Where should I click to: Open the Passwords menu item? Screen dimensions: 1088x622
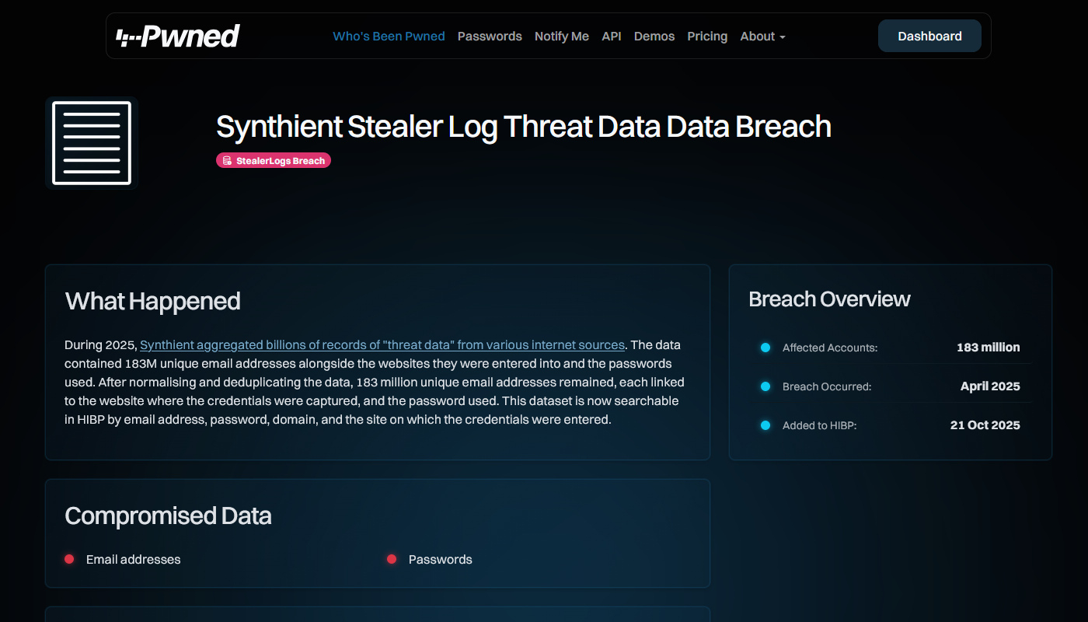[x=490, y=36]
